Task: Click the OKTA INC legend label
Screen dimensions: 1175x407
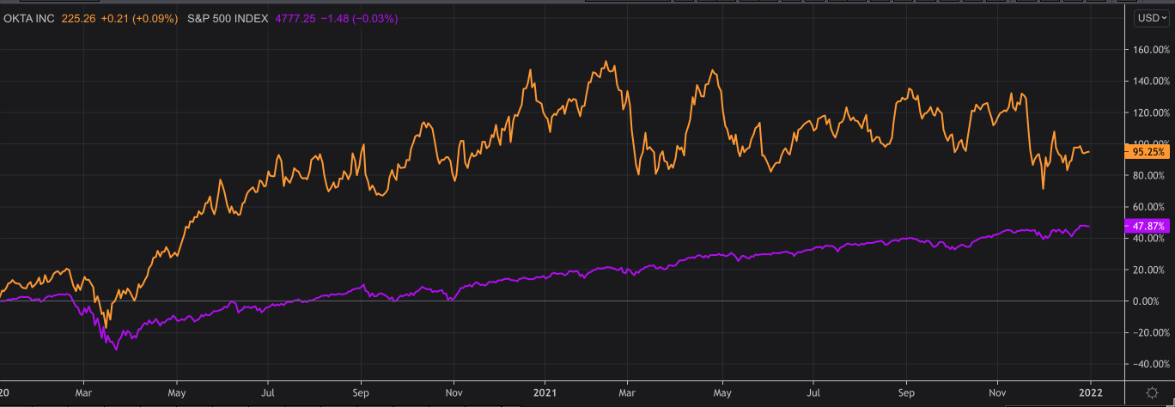Action: coord(29,18)
